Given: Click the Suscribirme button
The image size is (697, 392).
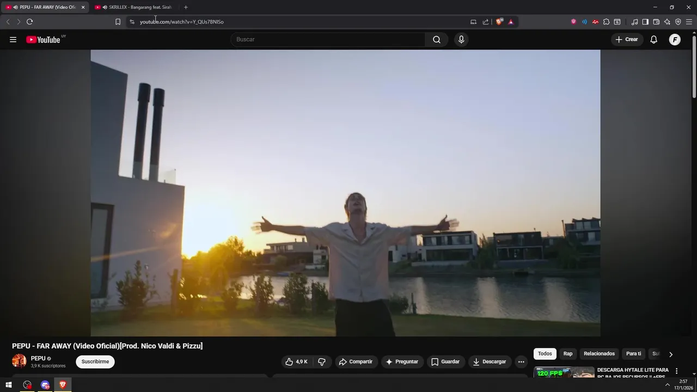Looking at the screenshot, I should click(x=95, y=362).
